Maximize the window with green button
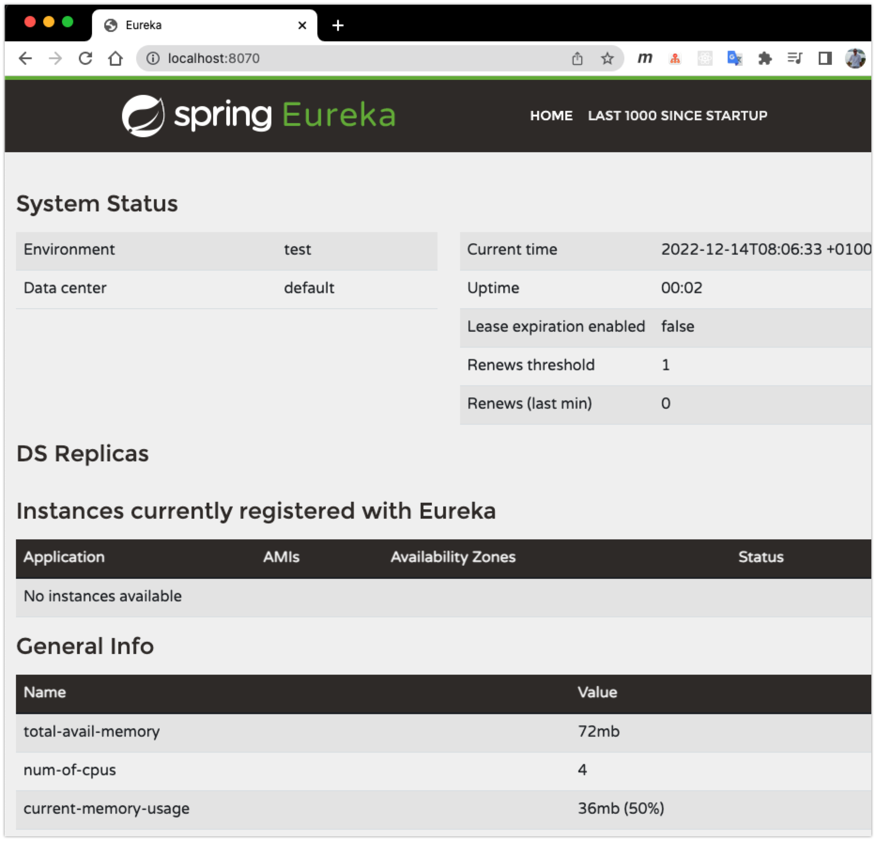Screen dimensions: 876x841 [68, 22]
